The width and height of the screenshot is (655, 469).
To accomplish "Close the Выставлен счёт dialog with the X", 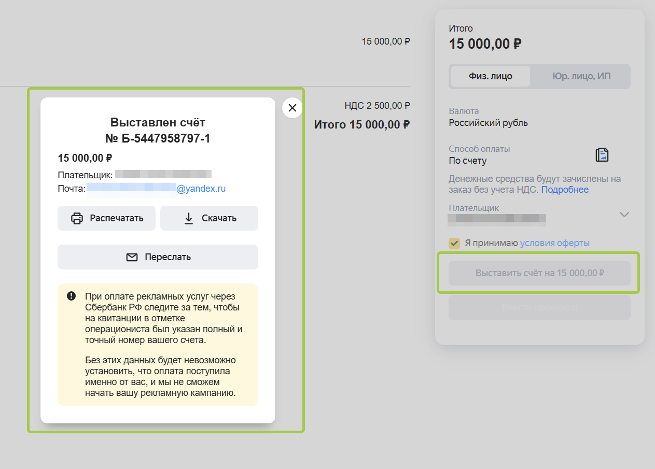I will coord(292,108).
